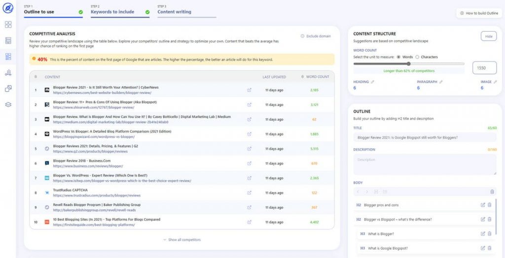Delete 'What is Google Blogspot?' heading

(x=490, y=248)
